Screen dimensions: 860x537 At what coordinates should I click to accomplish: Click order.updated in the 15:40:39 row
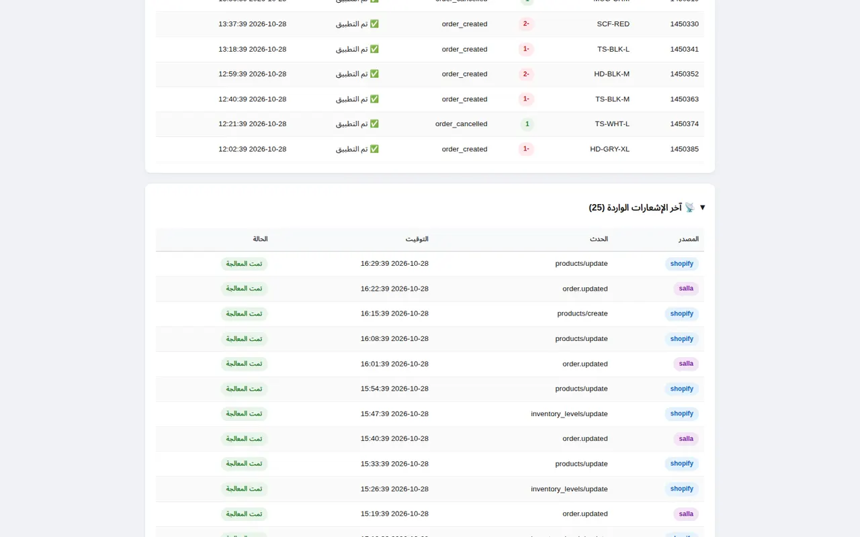tap(585, 438)
